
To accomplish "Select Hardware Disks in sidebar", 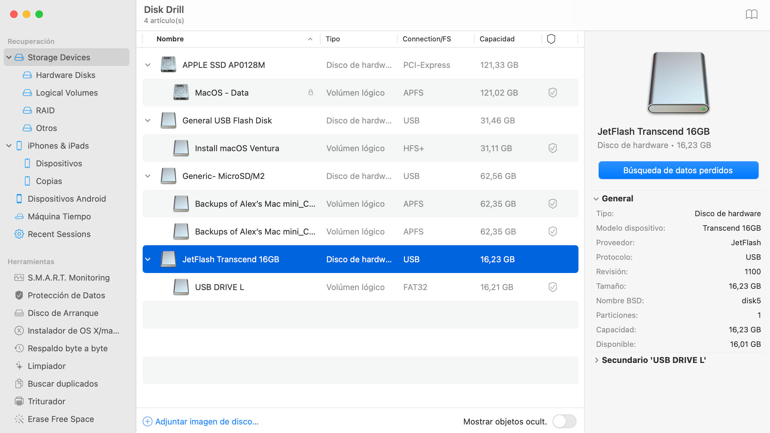I will click(x=66, y=75).
